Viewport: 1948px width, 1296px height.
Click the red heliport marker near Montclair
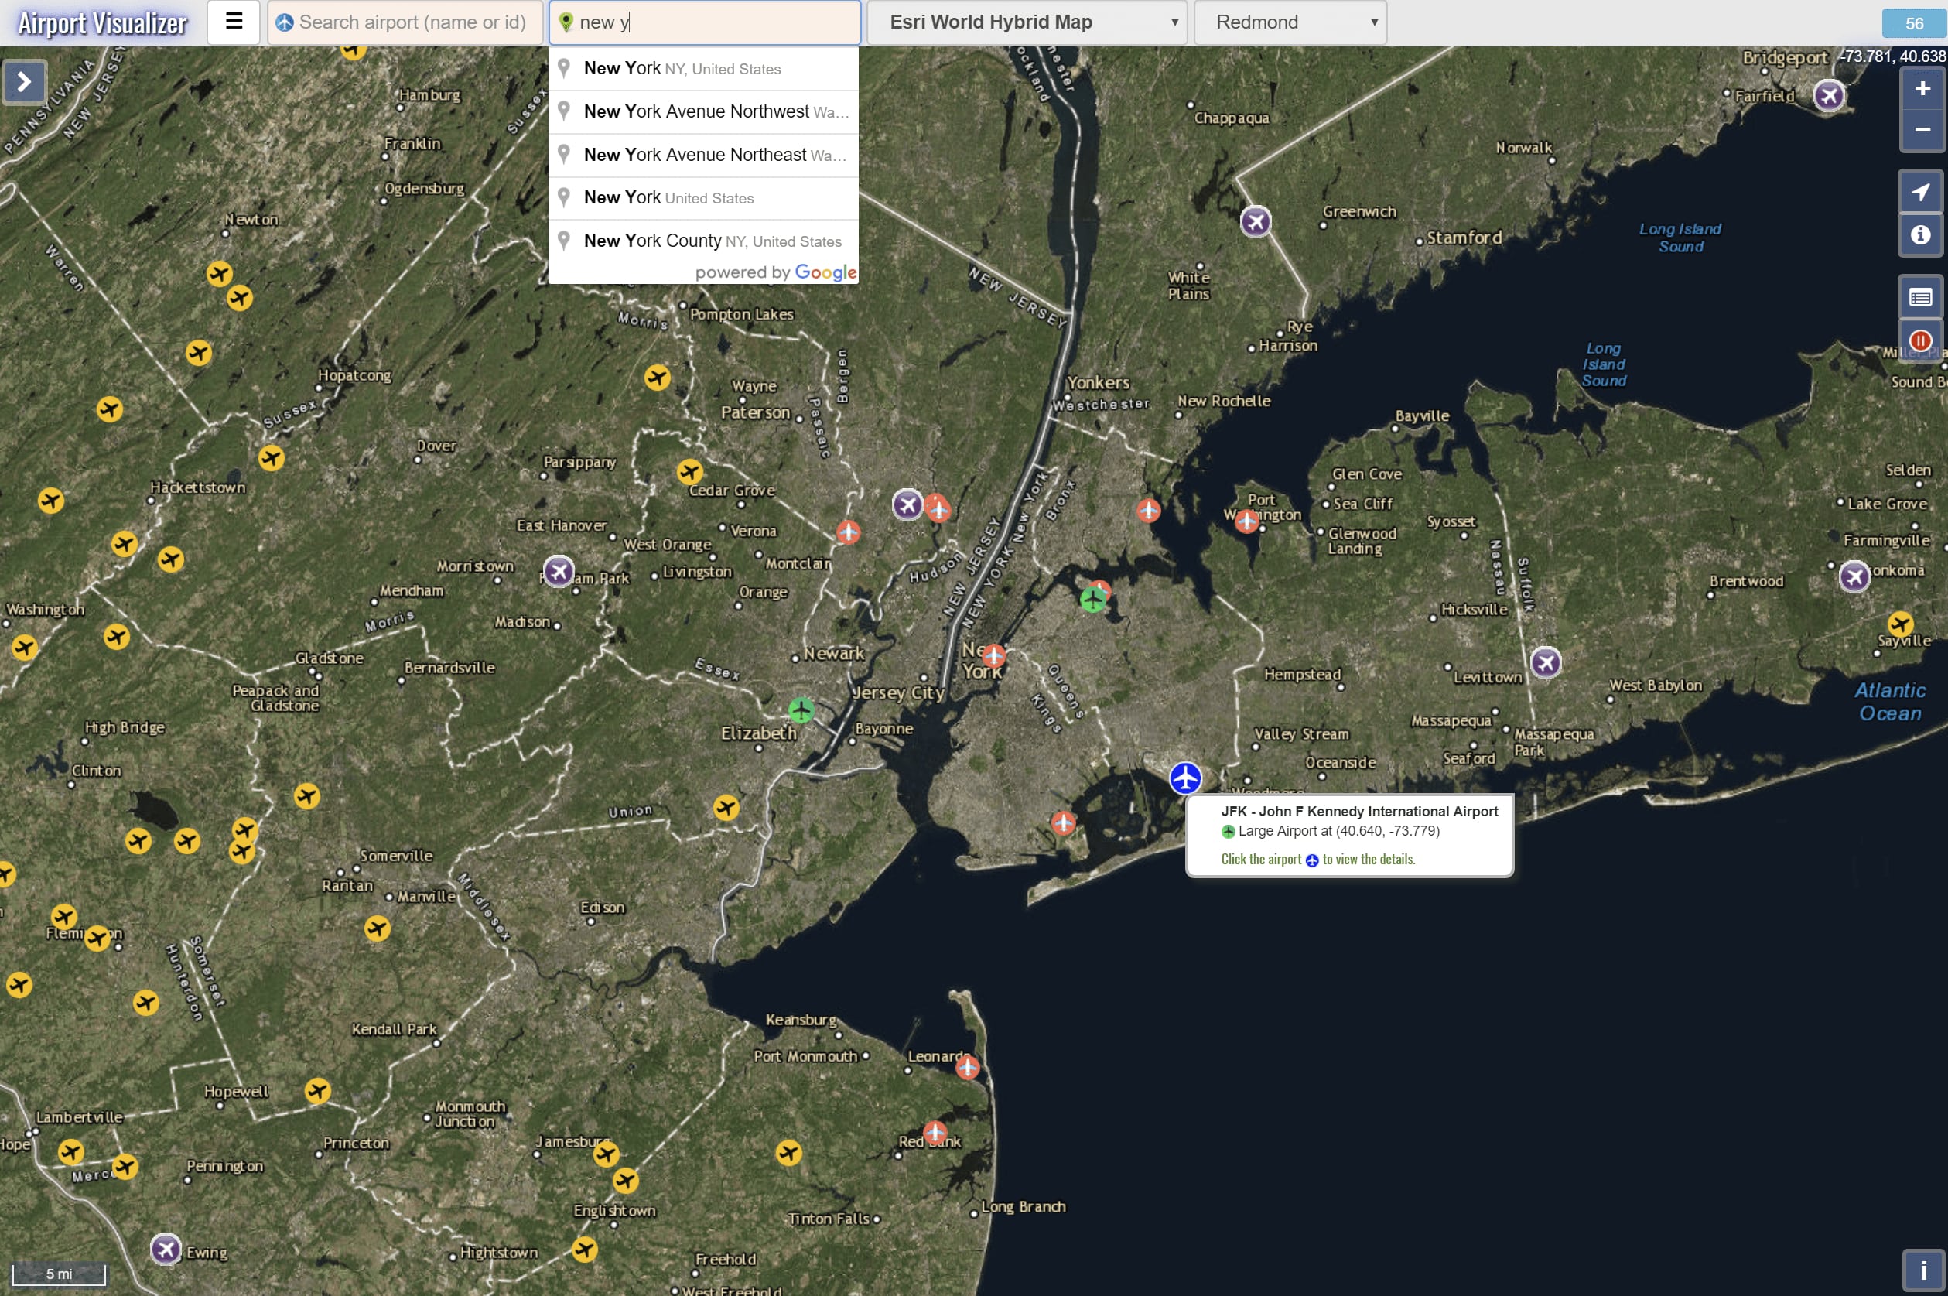point(848,532)
